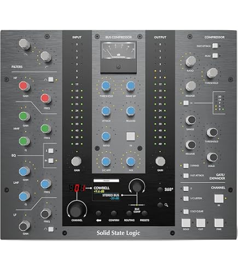Viewport: 238px width, 271px height.
Task: Toggle the Gate Expand button
Action: pos(186,166)
